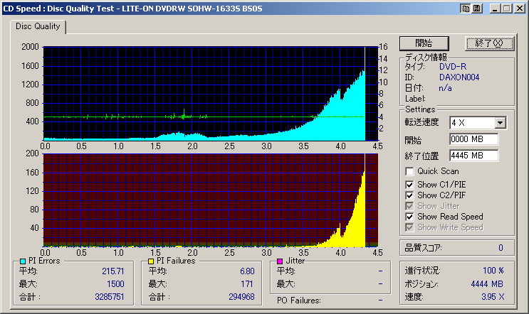Viewport: 529px width, 314px height.
Task: Click the 開始 start button
Action: point(424,43)
